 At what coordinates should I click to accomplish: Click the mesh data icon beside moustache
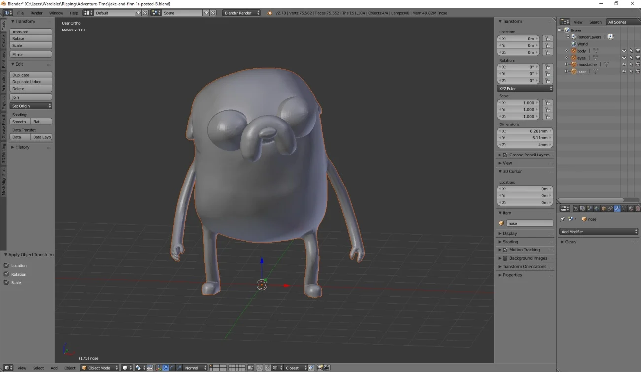tap(607, 64)
